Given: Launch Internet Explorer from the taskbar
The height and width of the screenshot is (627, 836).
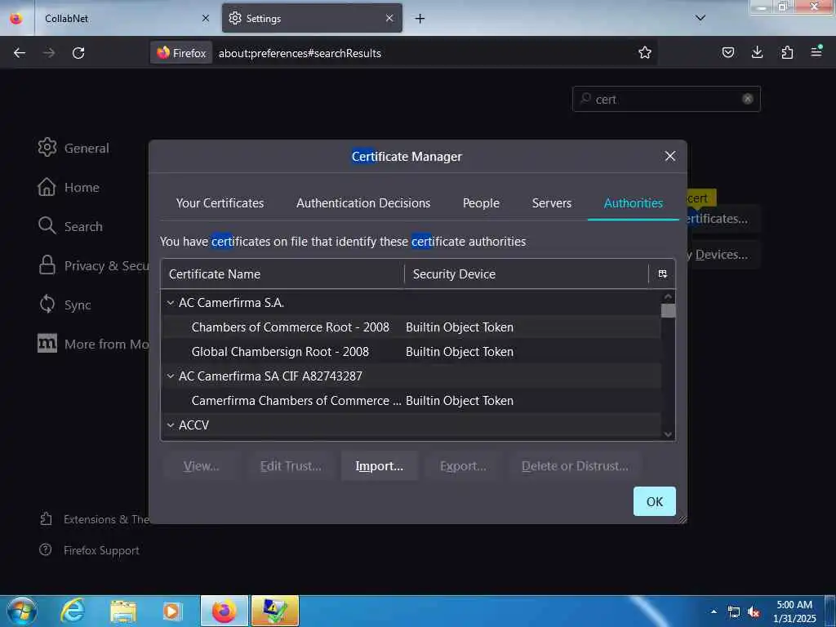Looking at the screenshot, I should 73,611.
